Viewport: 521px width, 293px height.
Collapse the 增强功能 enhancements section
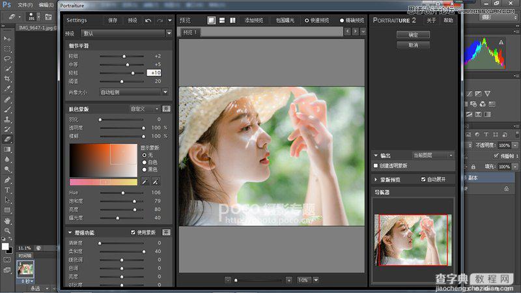pyautogui.click(x=70, y=232)
